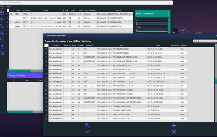The width and height of the screenshot is (217, 137).
Task: Click the grid view icon in sidebar
Action: click(x=2, y=13)
